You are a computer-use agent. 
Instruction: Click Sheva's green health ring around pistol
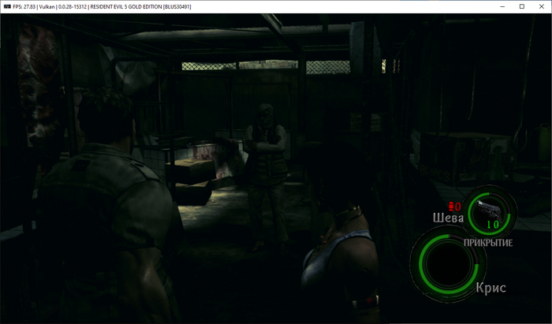490,213
